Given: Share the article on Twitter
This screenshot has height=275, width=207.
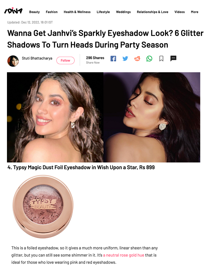Looking at the screenshot, I should point(125,58).
